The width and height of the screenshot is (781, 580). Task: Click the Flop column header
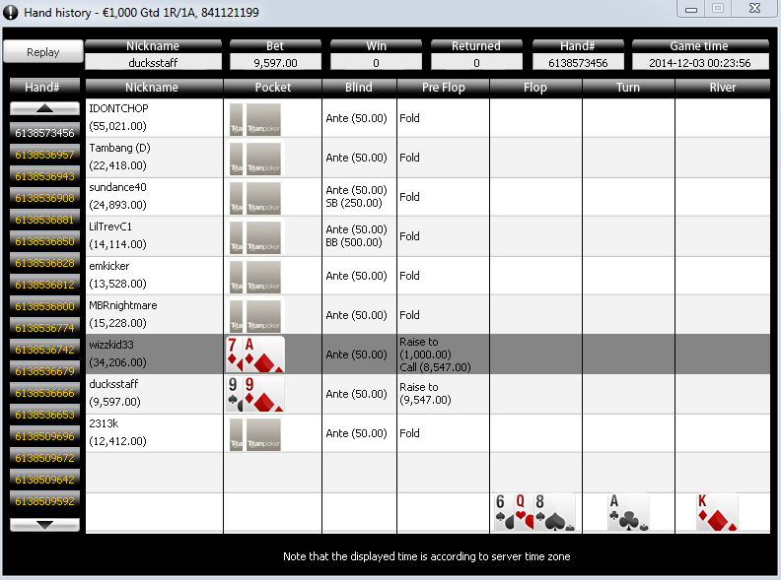(x=535, y=87)
